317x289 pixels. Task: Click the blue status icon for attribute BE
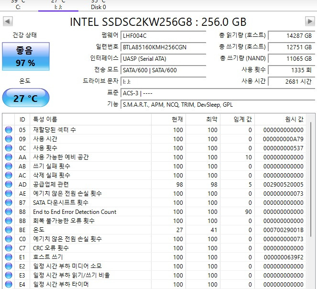9,230
